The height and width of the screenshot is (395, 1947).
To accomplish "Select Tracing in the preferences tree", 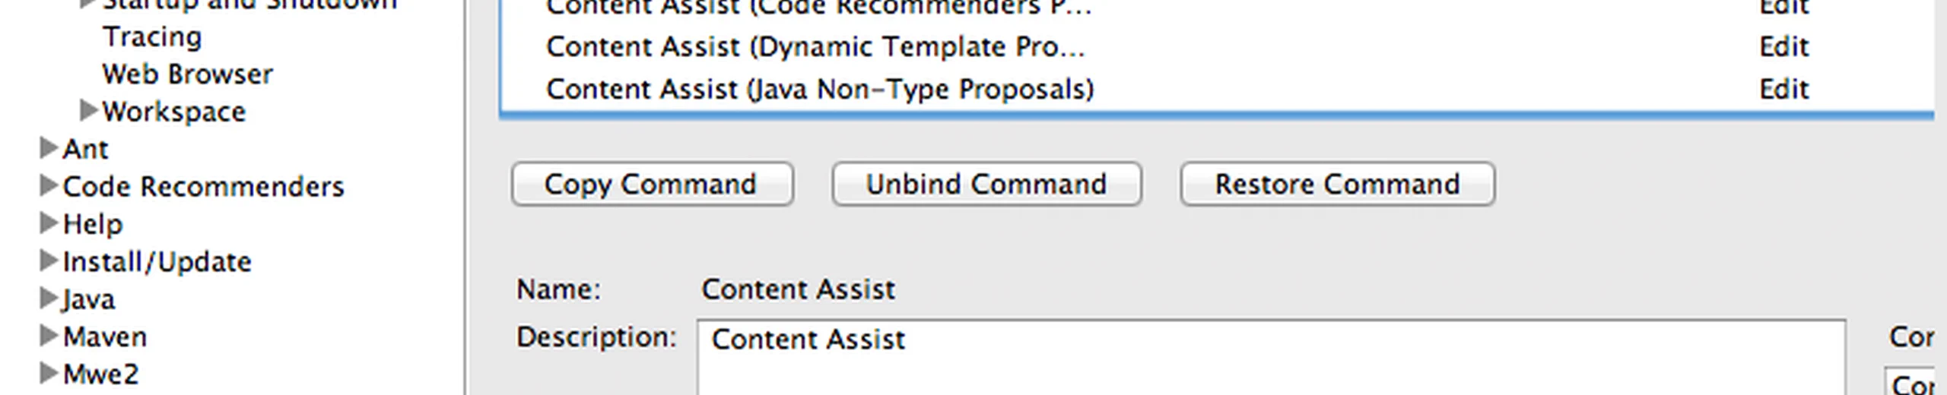I will 152,36.
